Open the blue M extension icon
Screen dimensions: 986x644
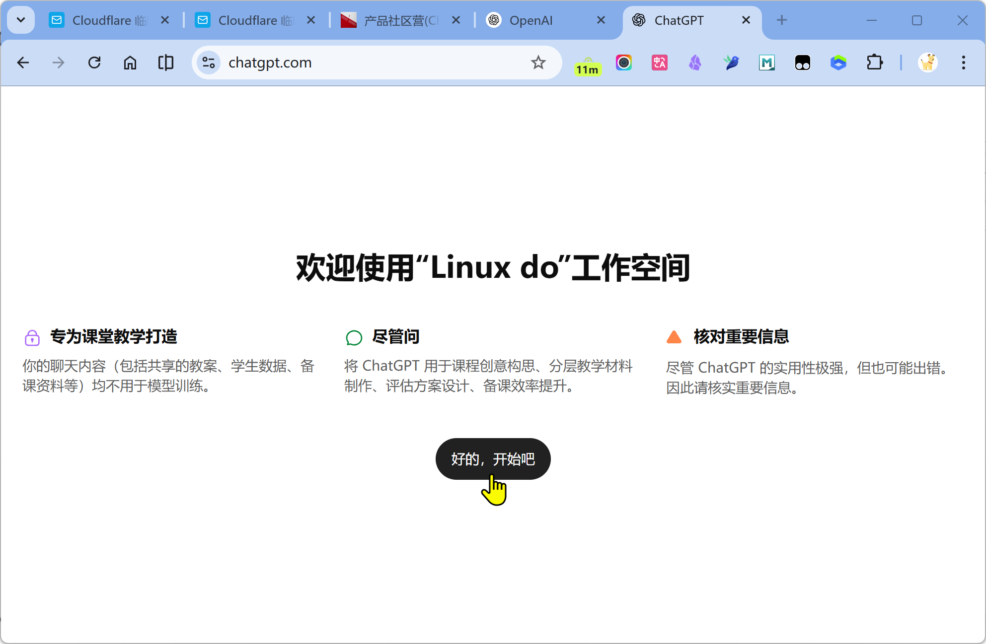tap(767, 63)
